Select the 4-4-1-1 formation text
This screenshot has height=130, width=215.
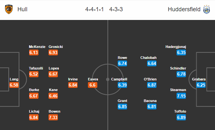[94, 9]
